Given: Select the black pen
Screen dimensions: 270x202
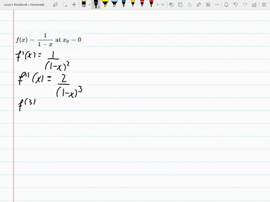Looking at the screenshot, I should [96, 4].
